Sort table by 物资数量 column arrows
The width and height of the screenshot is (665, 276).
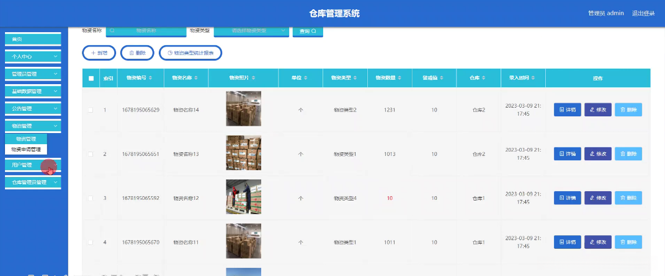coord(399,78)
